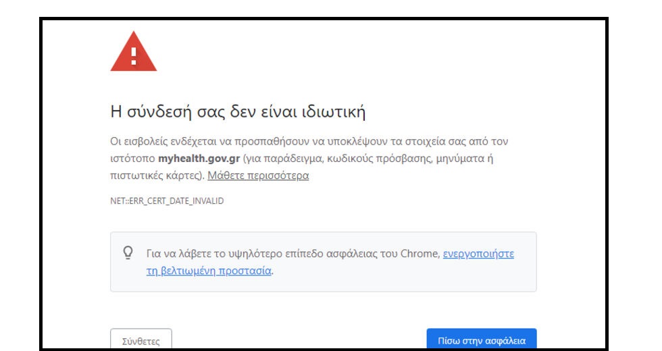662x351 pixels.
Task: Click the NET::ERR_CERT_DATE_INVALID error code
Action: coord(167,202)
